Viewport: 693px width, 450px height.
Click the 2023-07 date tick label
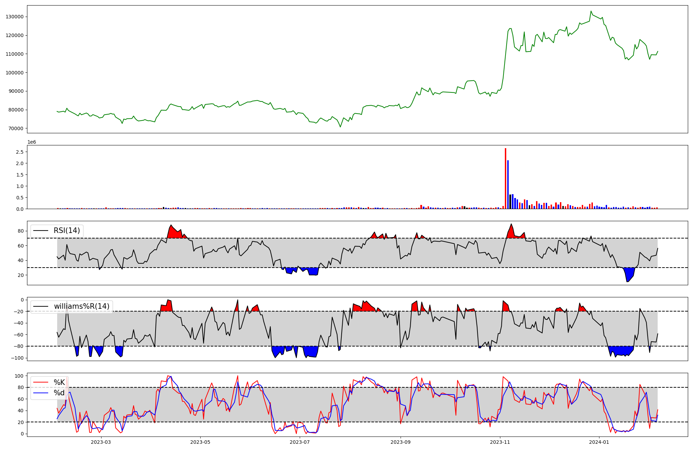300,442
